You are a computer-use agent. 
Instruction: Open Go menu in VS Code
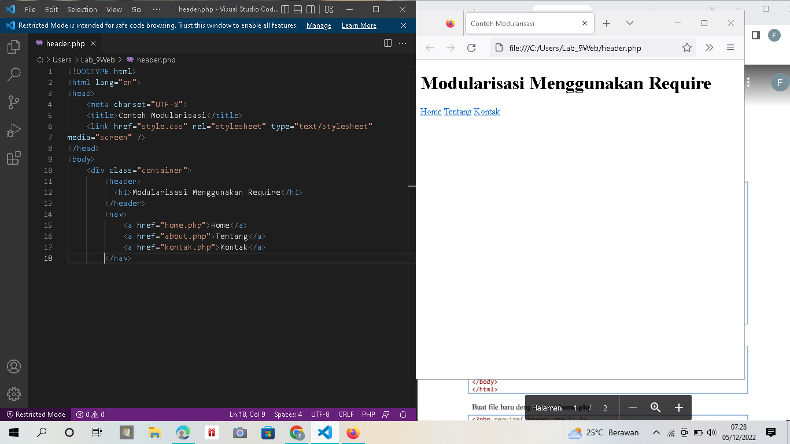click(136, 9)
